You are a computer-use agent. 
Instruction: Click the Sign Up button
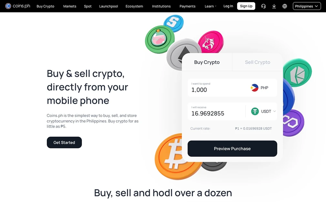tap(246, 6)
